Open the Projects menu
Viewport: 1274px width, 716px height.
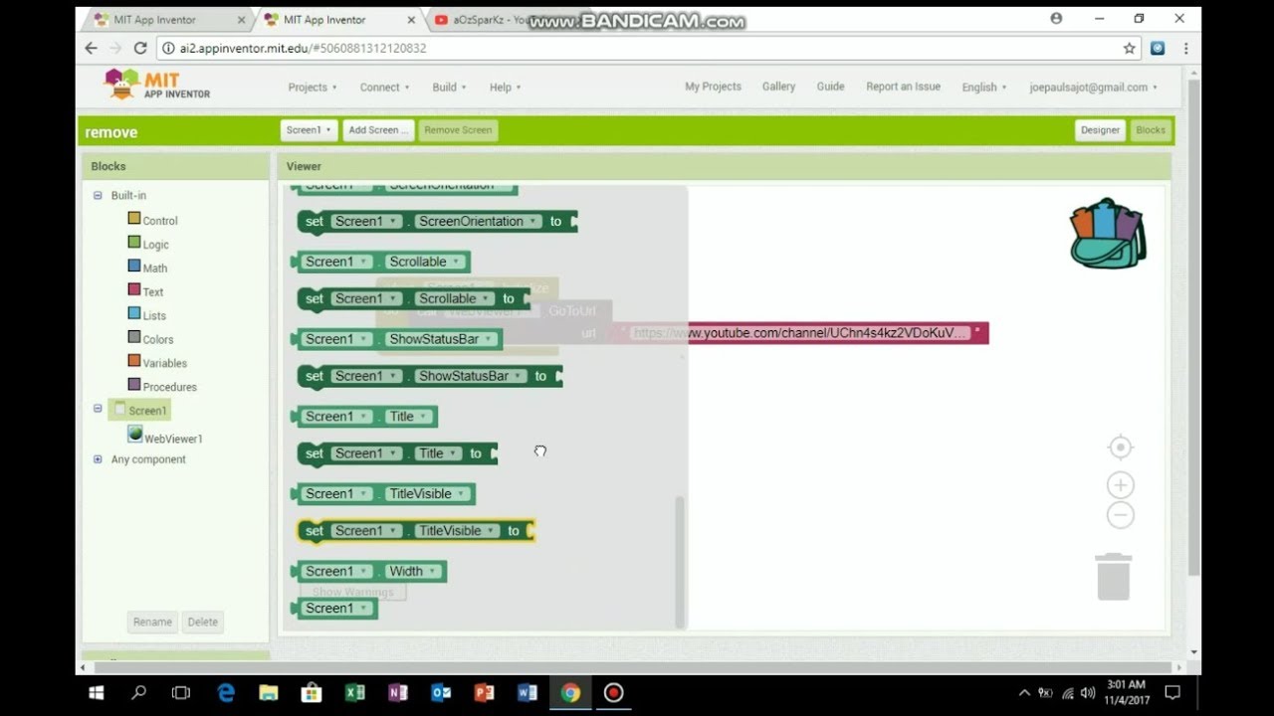pos(313,88)
